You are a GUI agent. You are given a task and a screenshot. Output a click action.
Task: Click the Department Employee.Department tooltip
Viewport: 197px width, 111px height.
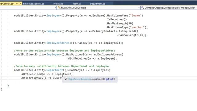coord(90,79)
